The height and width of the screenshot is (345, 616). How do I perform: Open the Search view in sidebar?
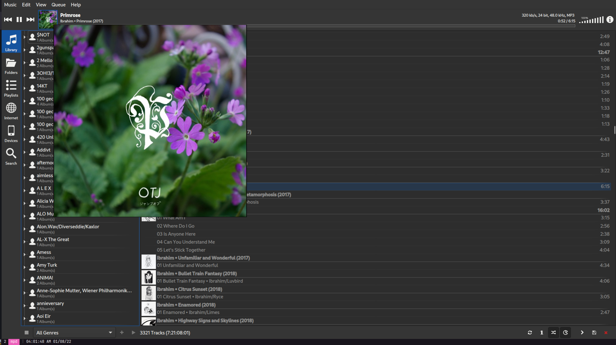(x=11, y=157)
